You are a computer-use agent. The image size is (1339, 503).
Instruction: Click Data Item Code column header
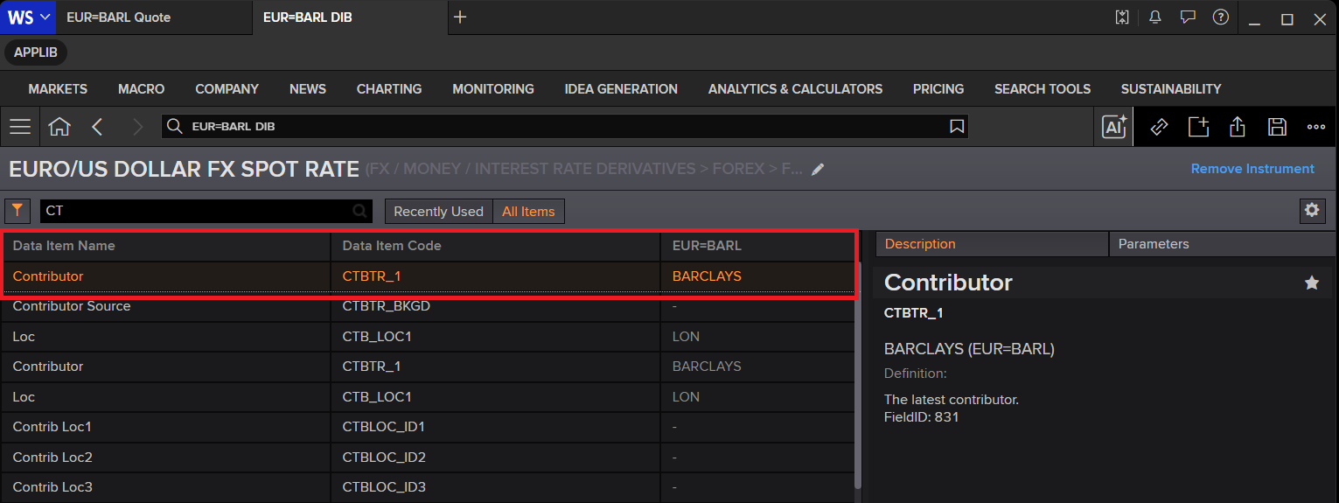(x=496, y=246)
